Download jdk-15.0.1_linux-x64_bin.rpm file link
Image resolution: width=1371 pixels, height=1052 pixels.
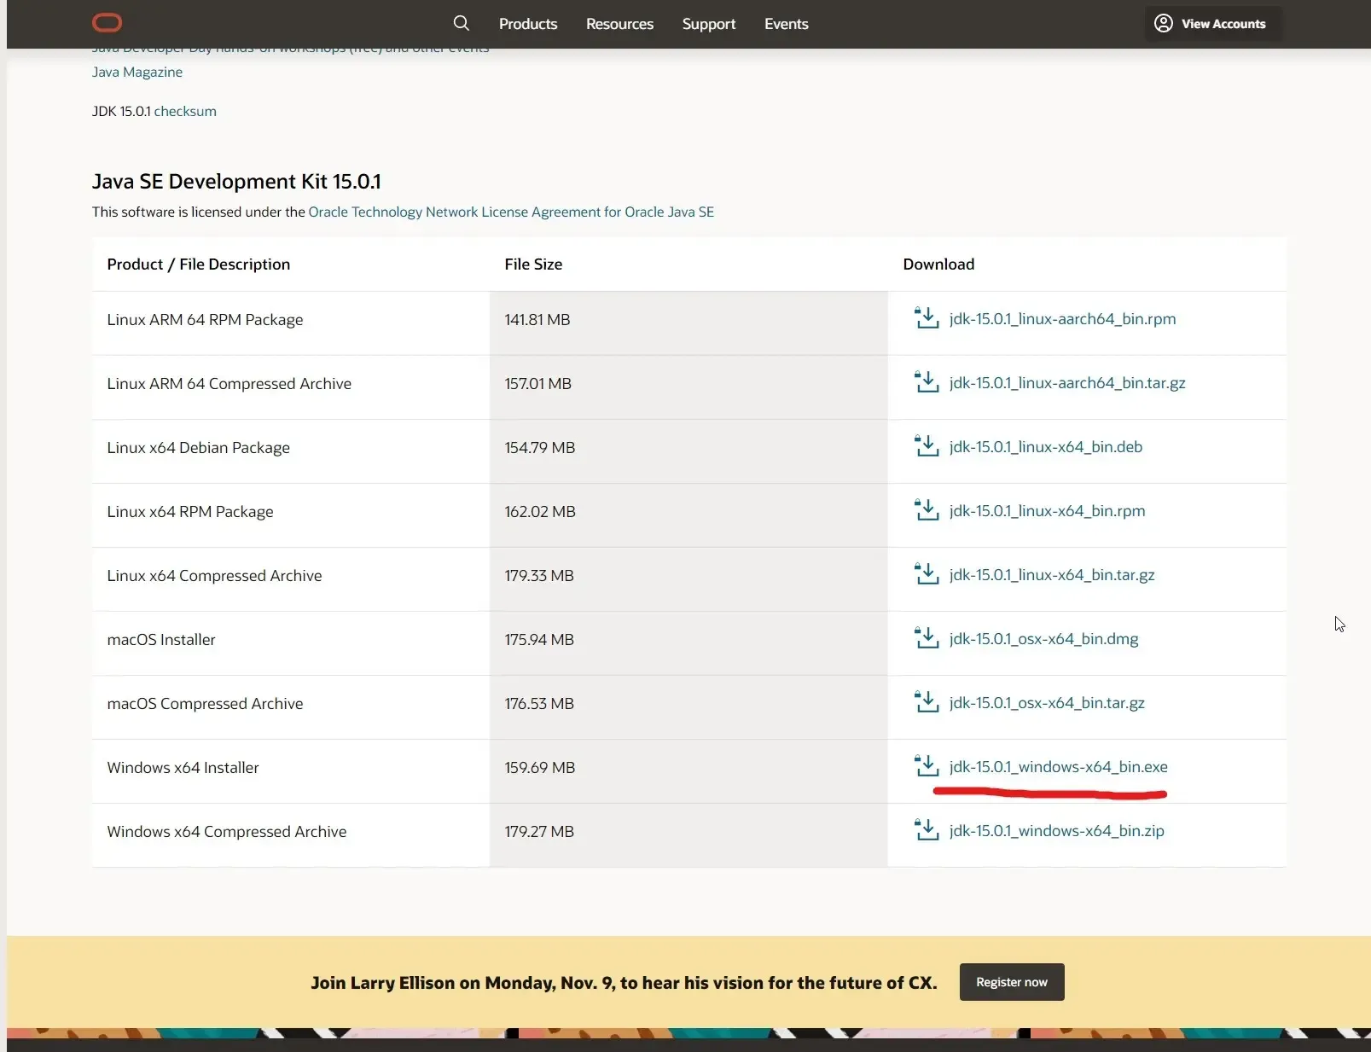1047,511
